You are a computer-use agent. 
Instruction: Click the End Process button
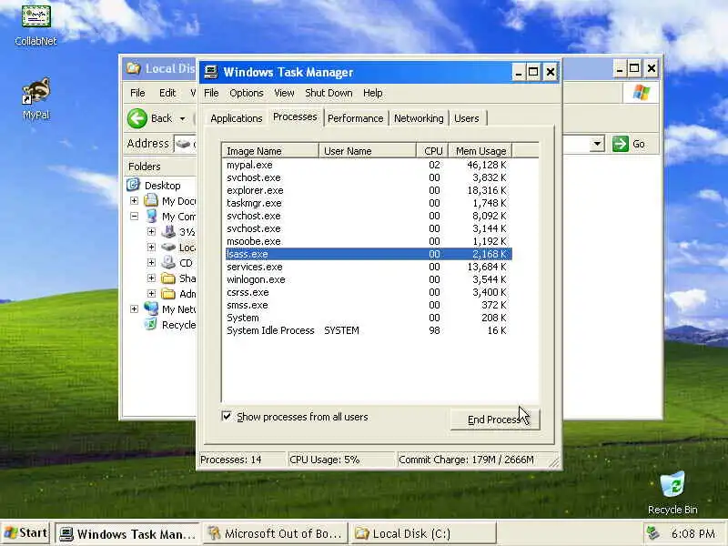[495, 420]
